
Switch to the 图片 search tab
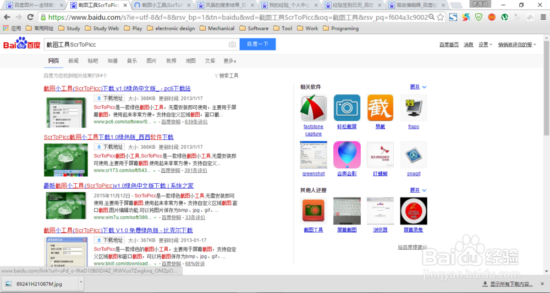[152, 61]
